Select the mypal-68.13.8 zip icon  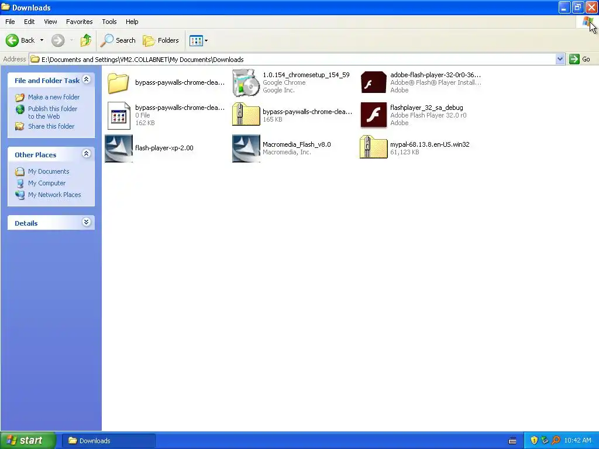(373, 147)
